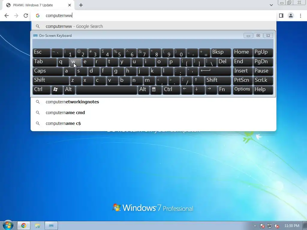Image resolution: width=307 pixels, height=230 pixels.
Task: Tap the context menu key on the keyboard
Action: [x=156, y=90]
